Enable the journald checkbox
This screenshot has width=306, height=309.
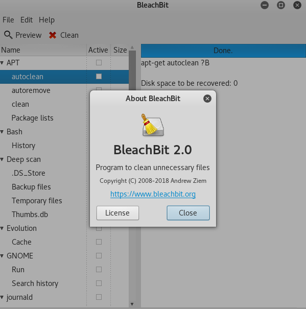99,297
